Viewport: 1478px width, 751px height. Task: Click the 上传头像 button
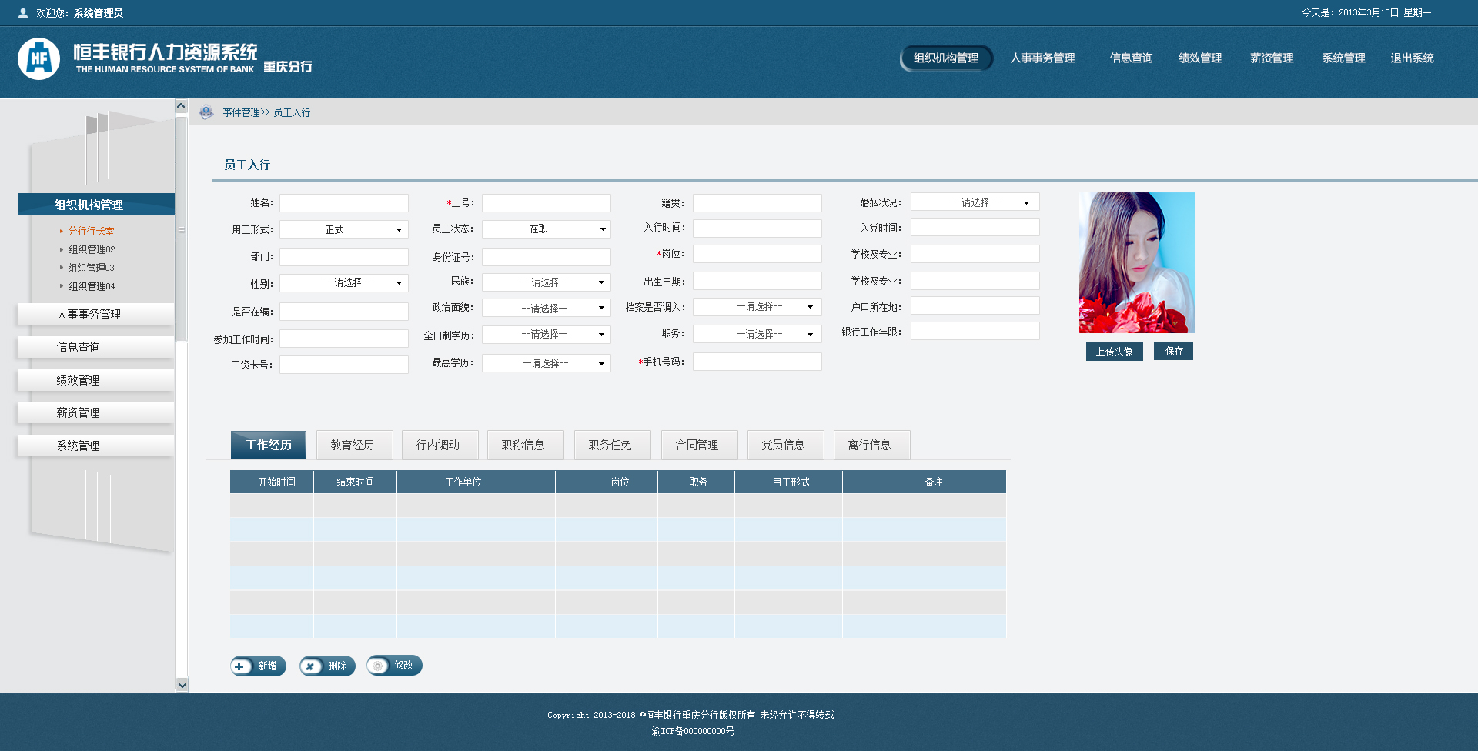click(1114, 352)
